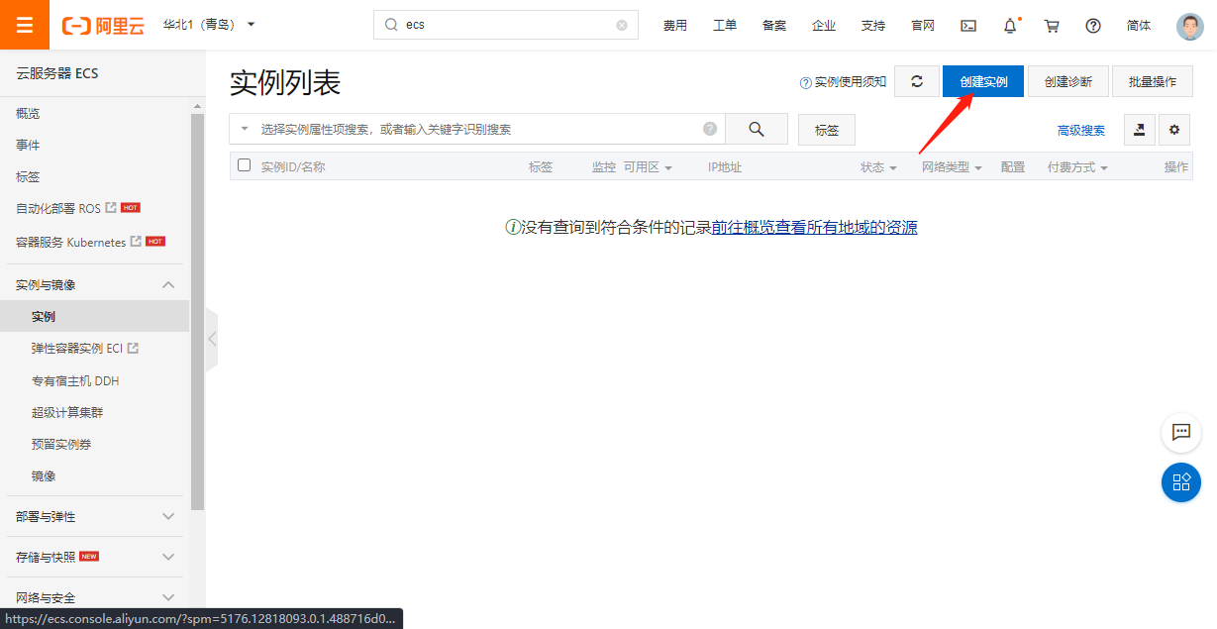
Task: Click the export list icon
Action: 1139,130
